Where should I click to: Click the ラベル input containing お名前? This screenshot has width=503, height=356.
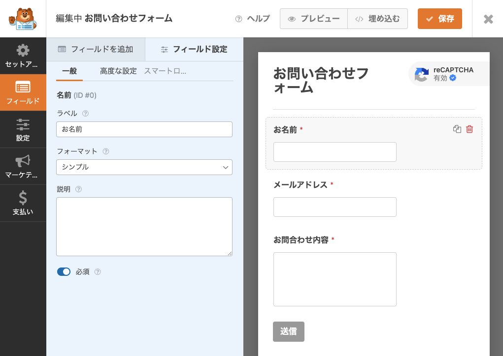144,129
